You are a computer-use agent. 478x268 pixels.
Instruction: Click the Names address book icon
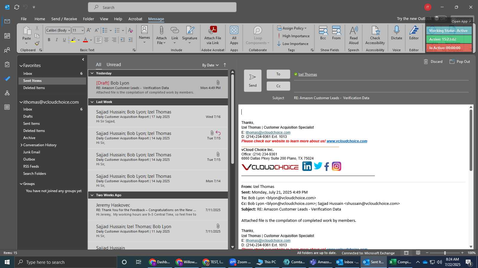144,30
